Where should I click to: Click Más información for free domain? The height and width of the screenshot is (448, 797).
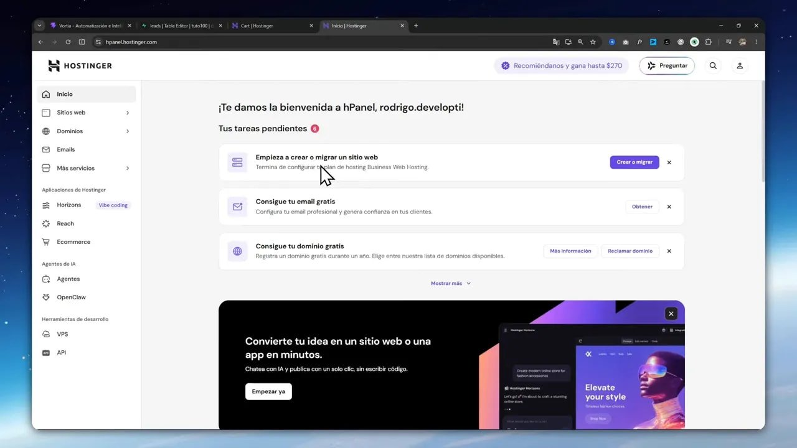click(570, 251)
